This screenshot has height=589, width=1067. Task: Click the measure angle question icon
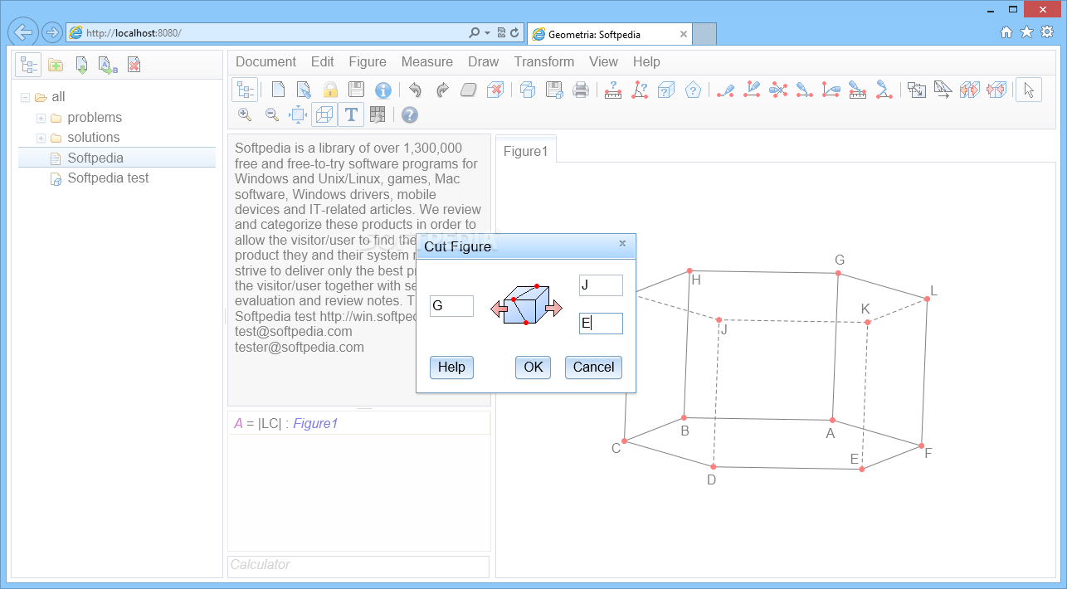coord(640,90)
